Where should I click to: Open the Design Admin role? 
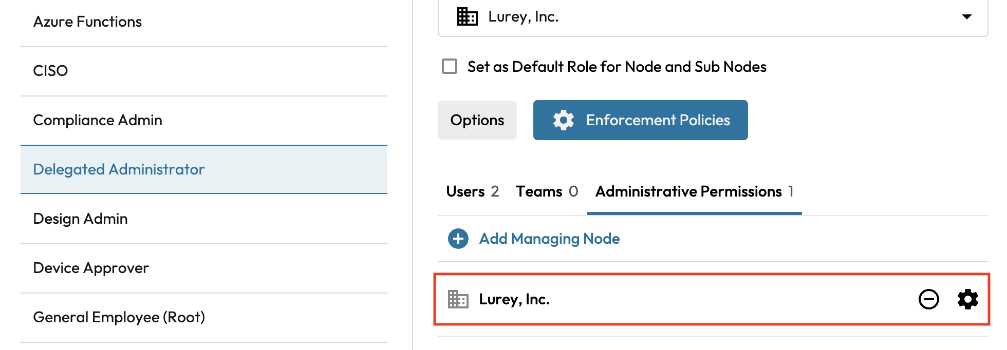[80, 219]
